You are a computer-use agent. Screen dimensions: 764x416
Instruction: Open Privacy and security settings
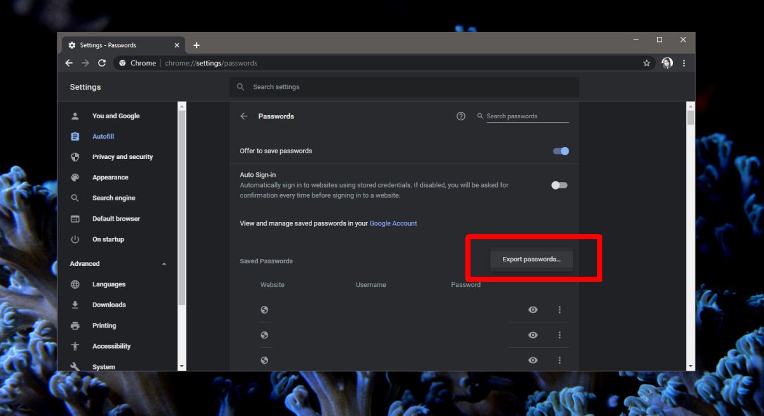click(x=122, y=156)
